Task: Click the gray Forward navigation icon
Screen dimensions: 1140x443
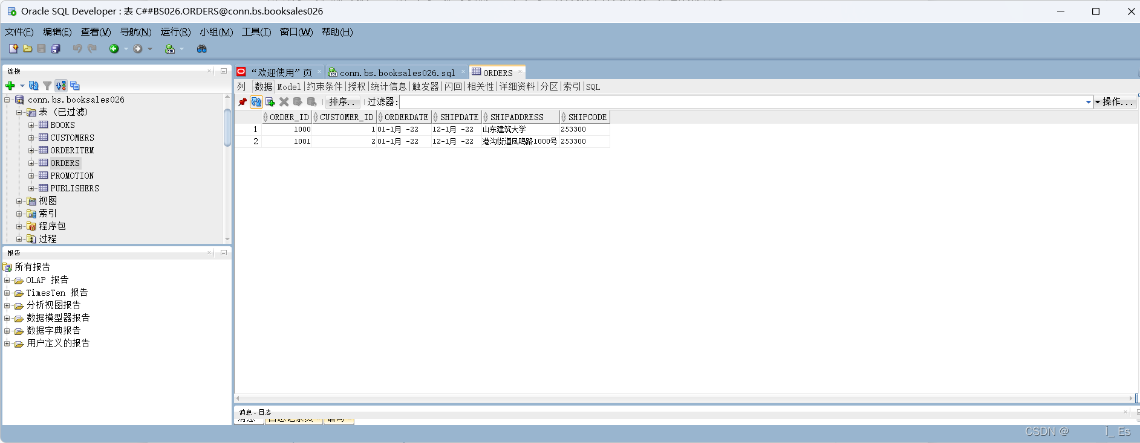Action: coord(138,49)
